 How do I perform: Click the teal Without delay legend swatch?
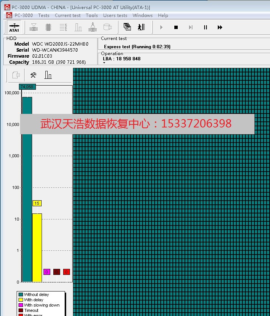21,295
